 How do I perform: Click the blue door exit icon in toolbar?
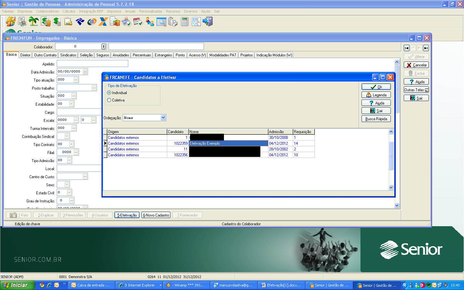point(208,22)
